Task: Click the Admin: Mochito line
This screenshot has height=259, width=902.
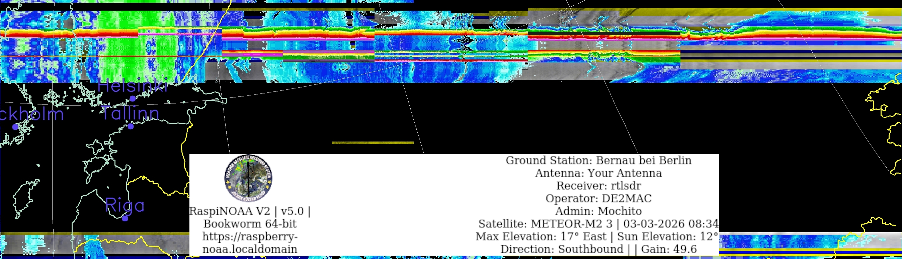Action: pos(598,211)
